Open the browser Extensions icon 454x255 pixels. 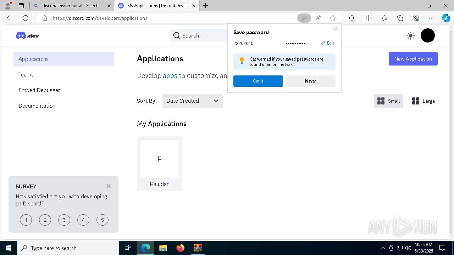coord(351,18)
